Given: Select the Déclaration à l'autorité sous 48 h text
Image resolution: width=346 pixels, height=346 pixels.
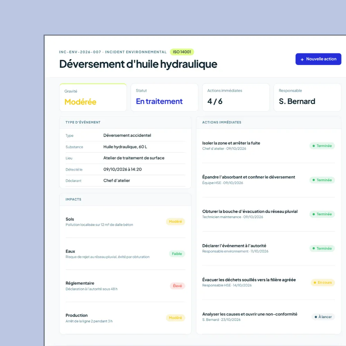Looking at the screenshot, I should 92,289.
